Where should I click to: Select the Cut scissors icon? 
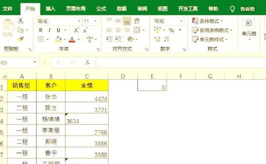(x=21, y=21)
